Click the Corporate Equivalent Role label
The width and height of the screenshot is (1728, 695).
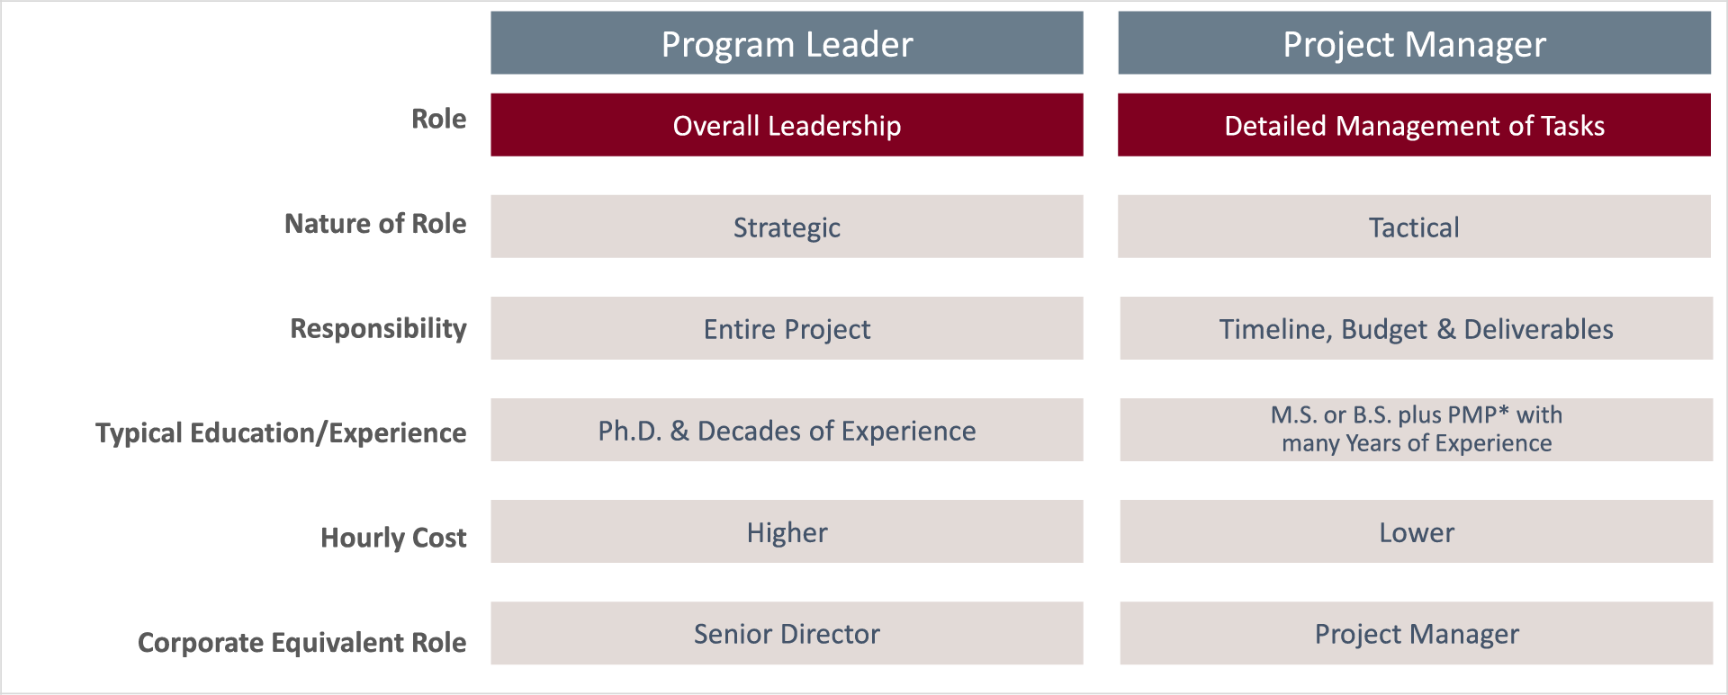click(301, 643)
